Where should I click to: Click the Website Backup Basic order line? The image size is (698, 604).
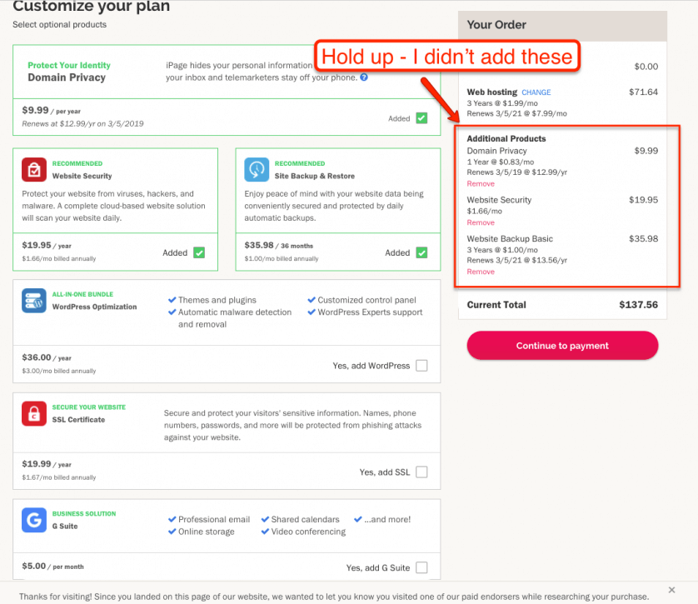510,238
